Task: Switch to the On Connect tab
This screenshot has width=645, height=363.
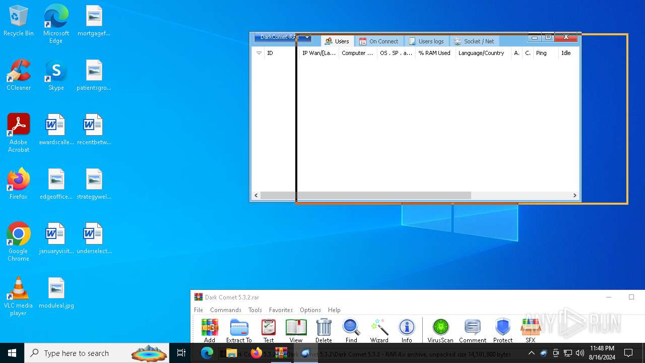Action: click(x=378, y=41)
